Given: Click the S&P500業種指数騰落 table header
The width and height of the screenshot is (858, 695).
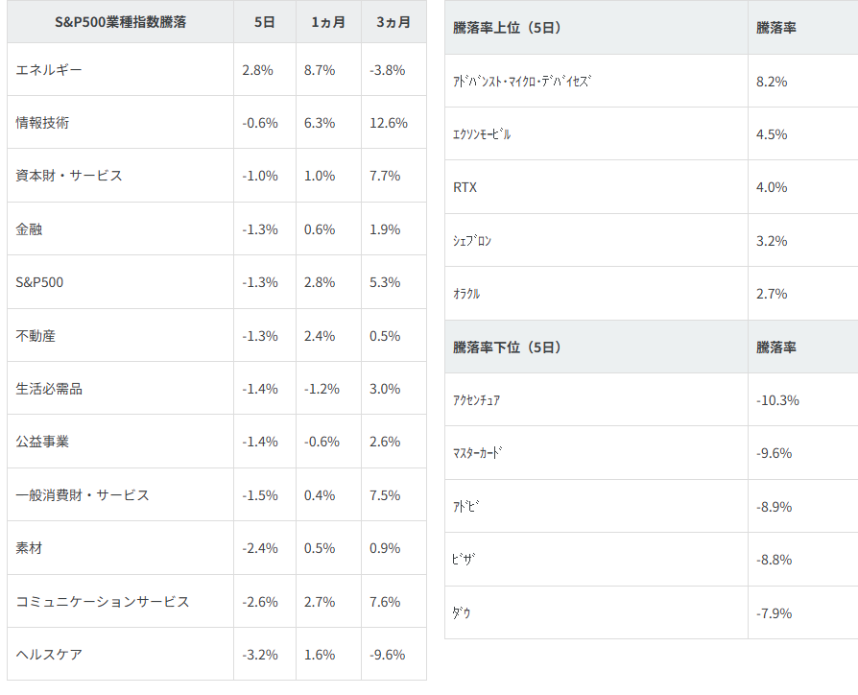Looking at the screenshot, I should [x=121, y=22].
